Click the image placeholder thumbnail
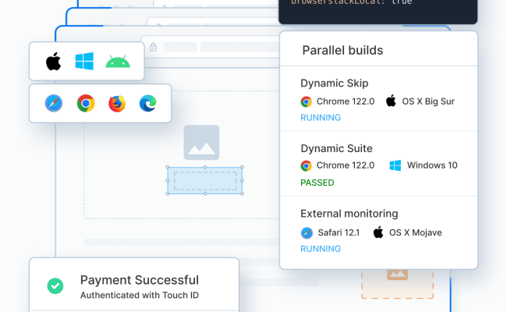The height and width of the screenshot is (312, 507). [201, 143]
